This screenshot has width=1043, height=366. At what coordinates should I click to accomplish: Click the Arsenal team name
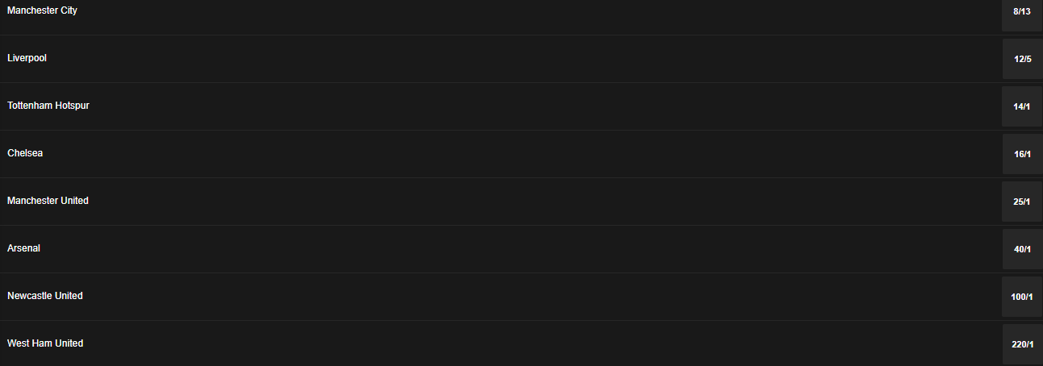[x=23, y=248]
